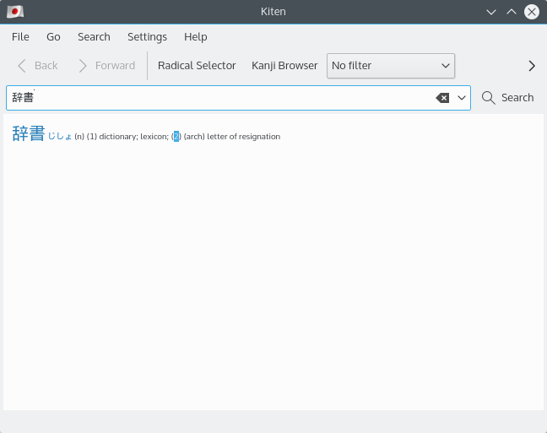Click the 辞書 kanji result link
Image resolution: width=547 pixels, height=433 pixels.
pos(29,134)
